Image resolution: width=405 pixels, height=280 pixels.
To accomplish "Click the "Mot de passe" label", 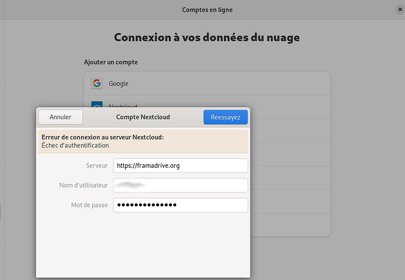I will pos(89,205).
